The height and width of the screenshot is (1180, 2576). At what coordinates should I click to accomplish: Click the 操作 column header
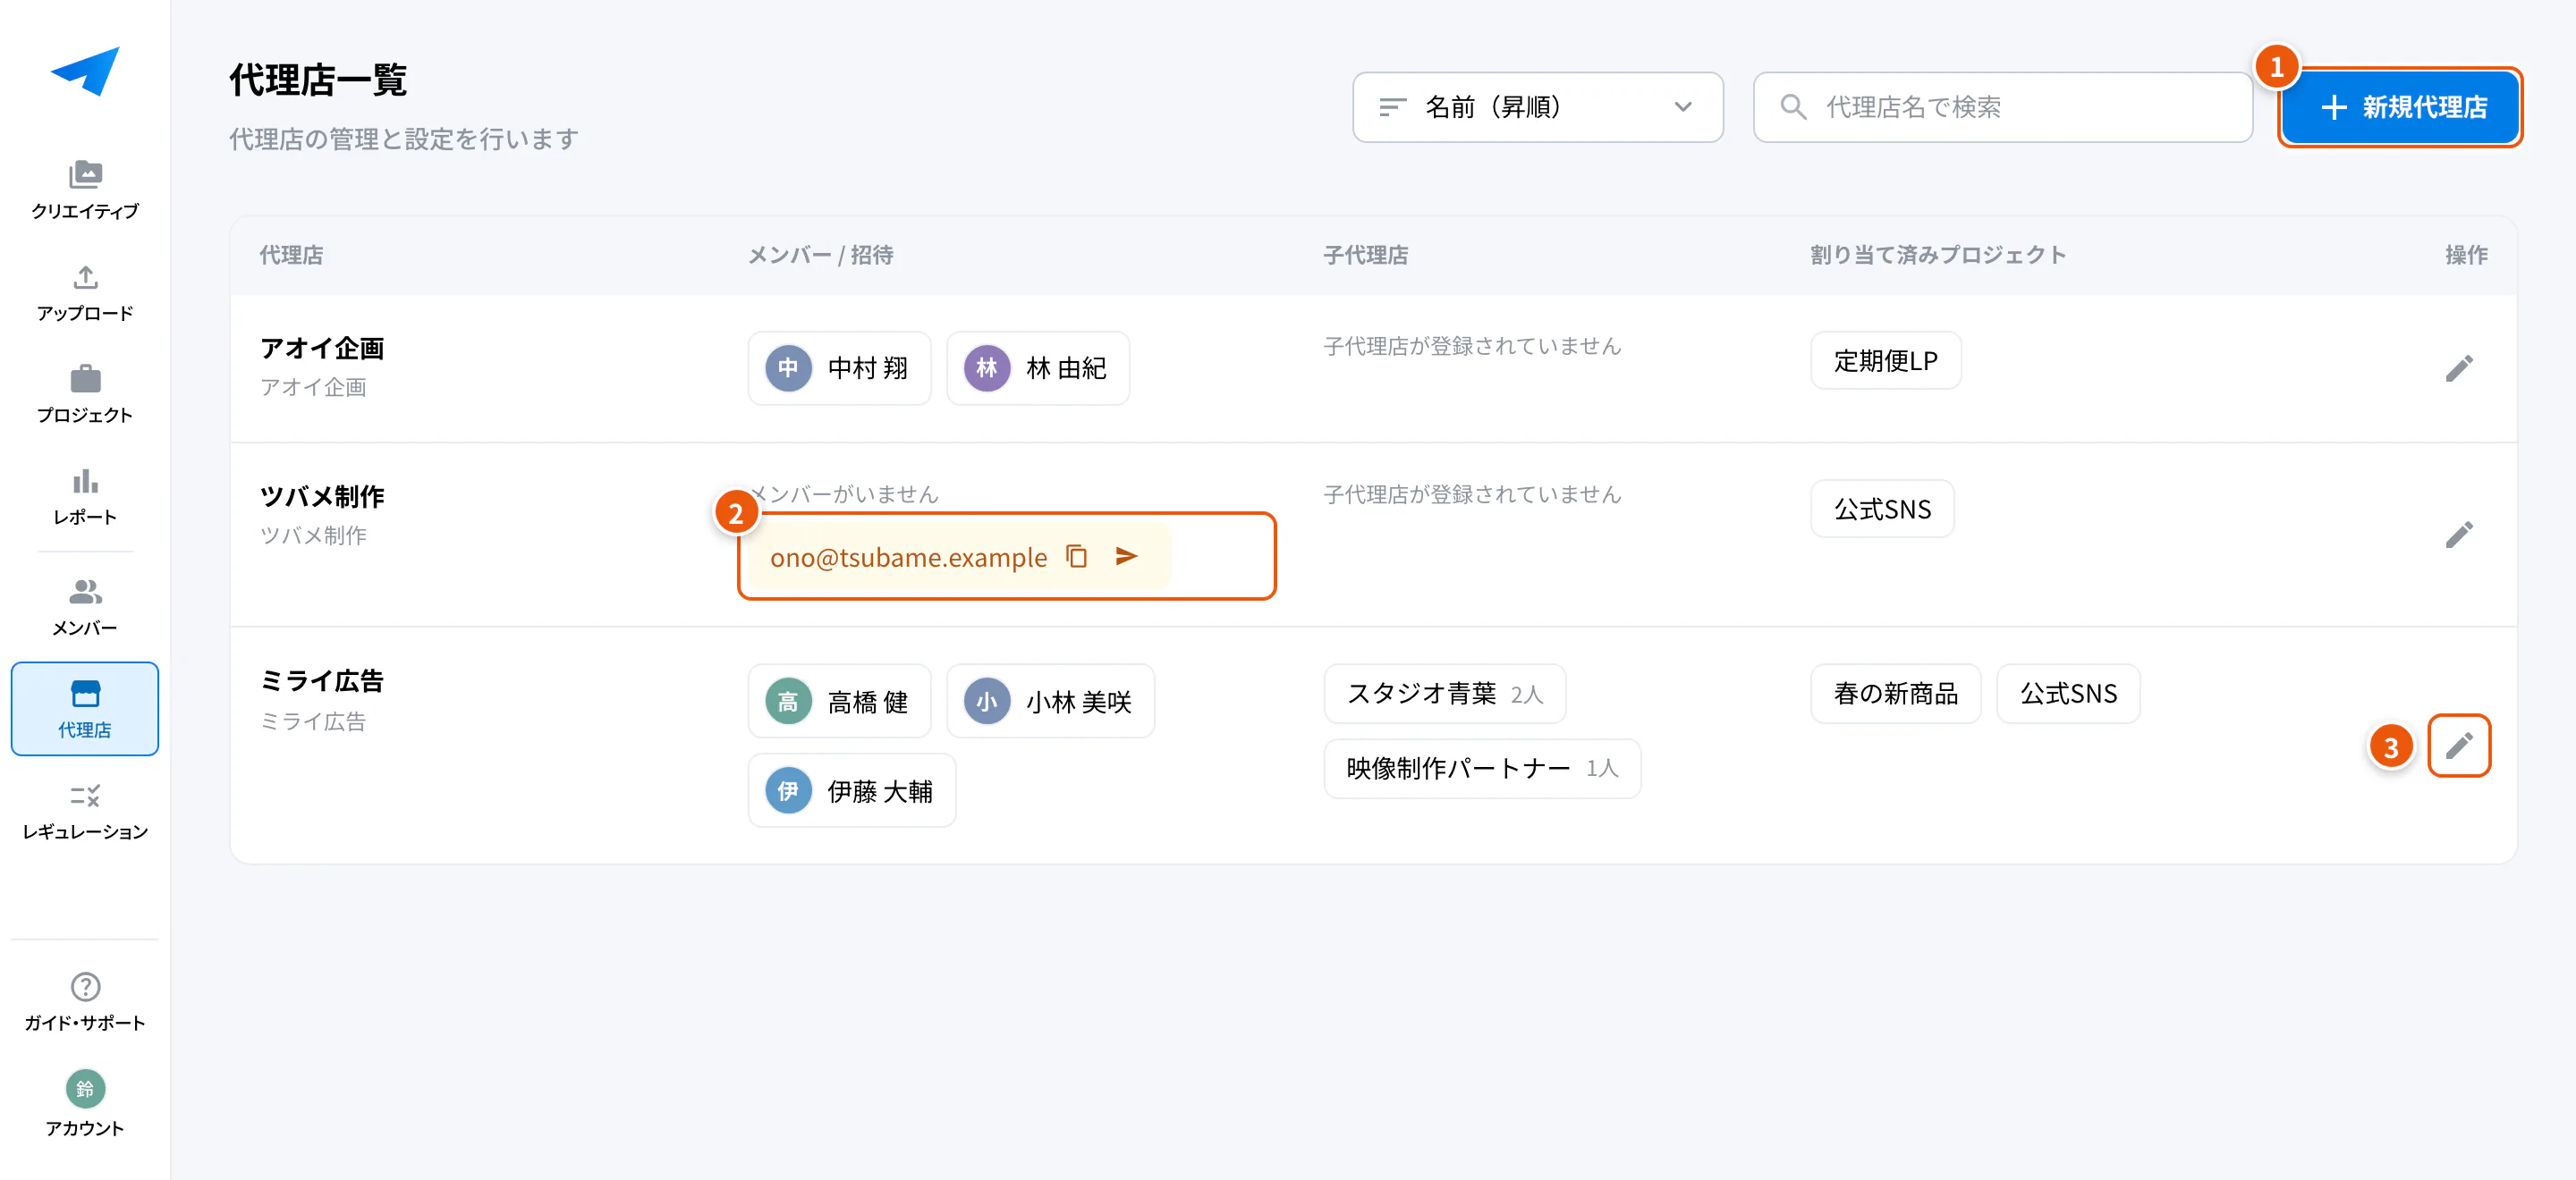[2466, 255]
